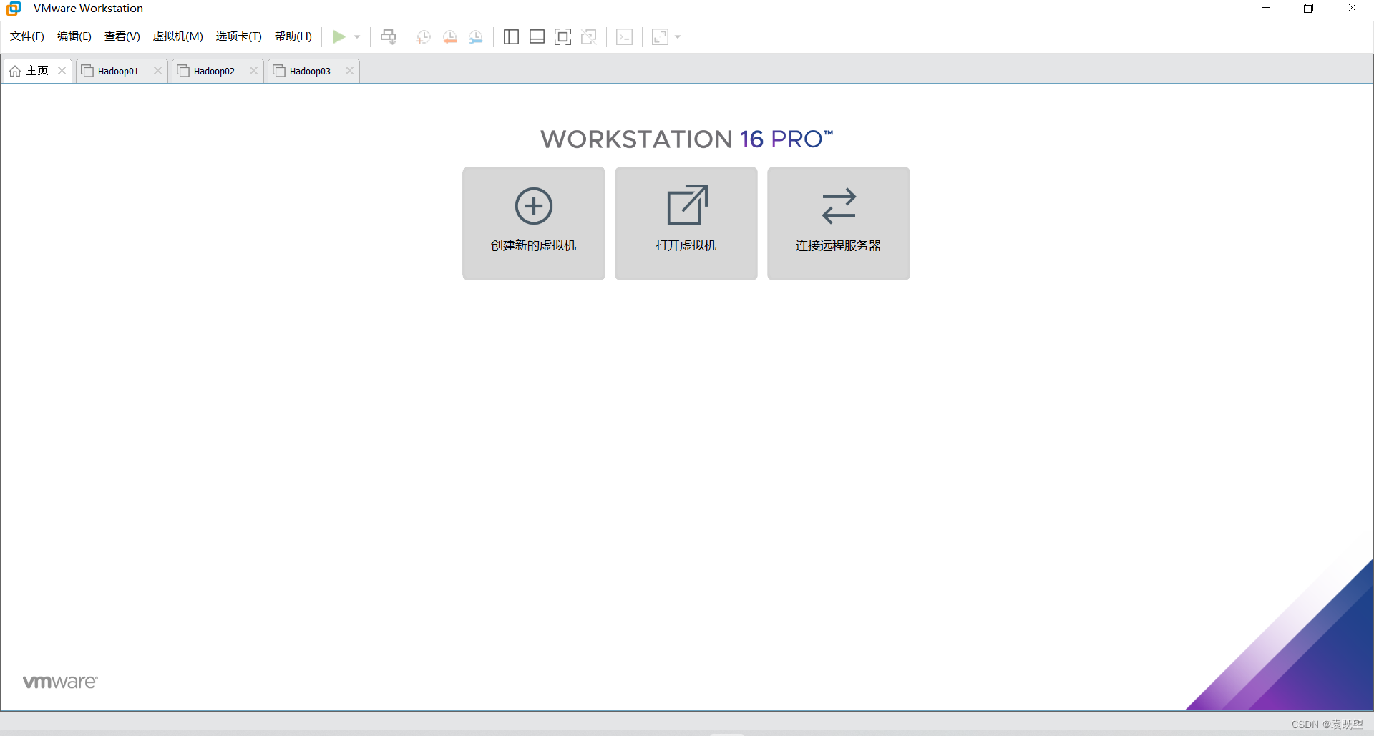This screenshot has height=736, width=1374.
Task: Click the VMware Workstation title bar app icon
Action: 14,9
